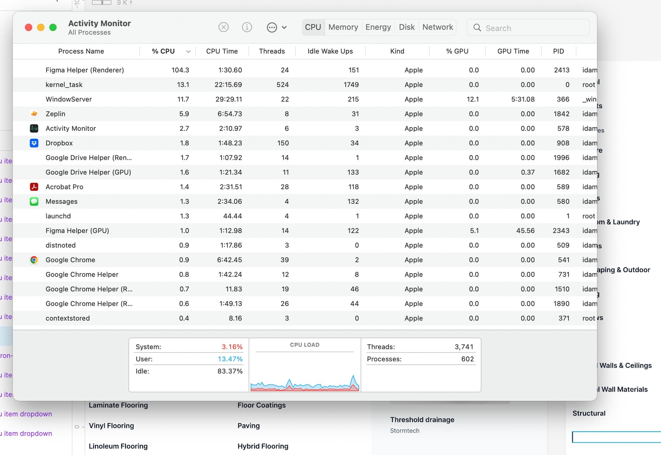The image size is (661, 455).
Task: Click the System 3.16% value
Action: pos(232,347)
